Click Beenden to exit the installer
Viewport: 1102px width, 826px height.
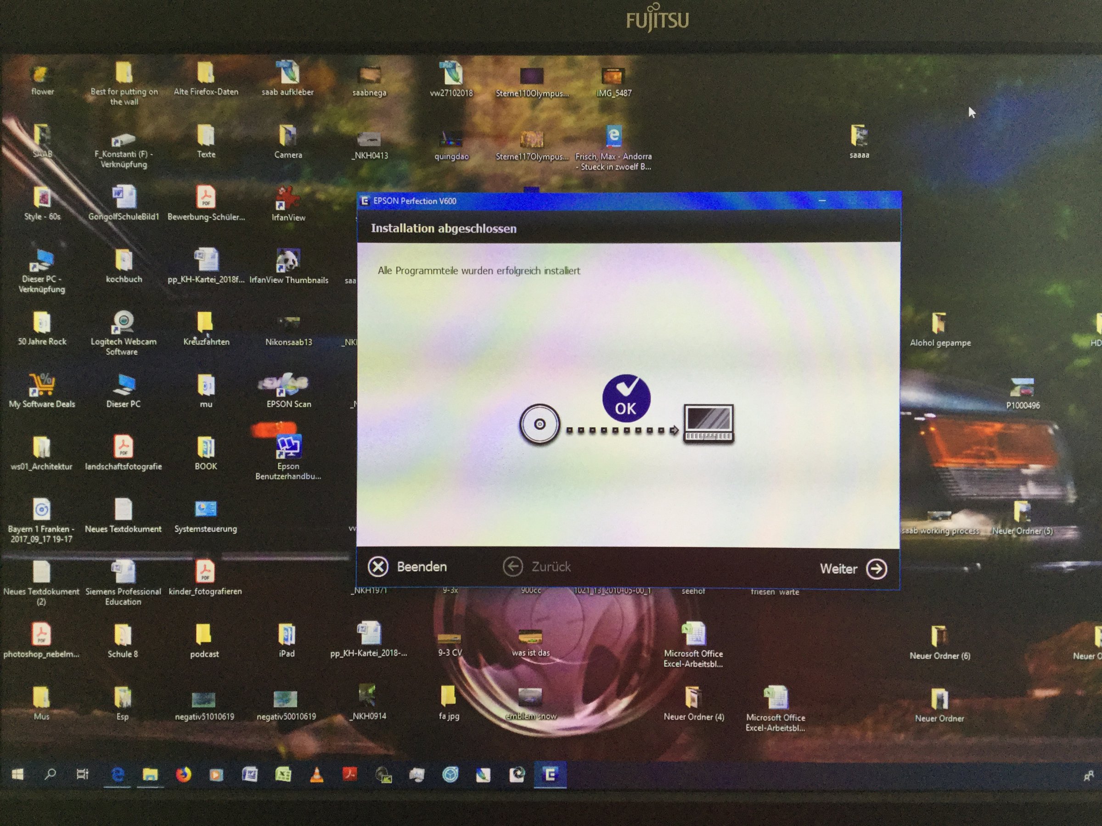point(407,567)
